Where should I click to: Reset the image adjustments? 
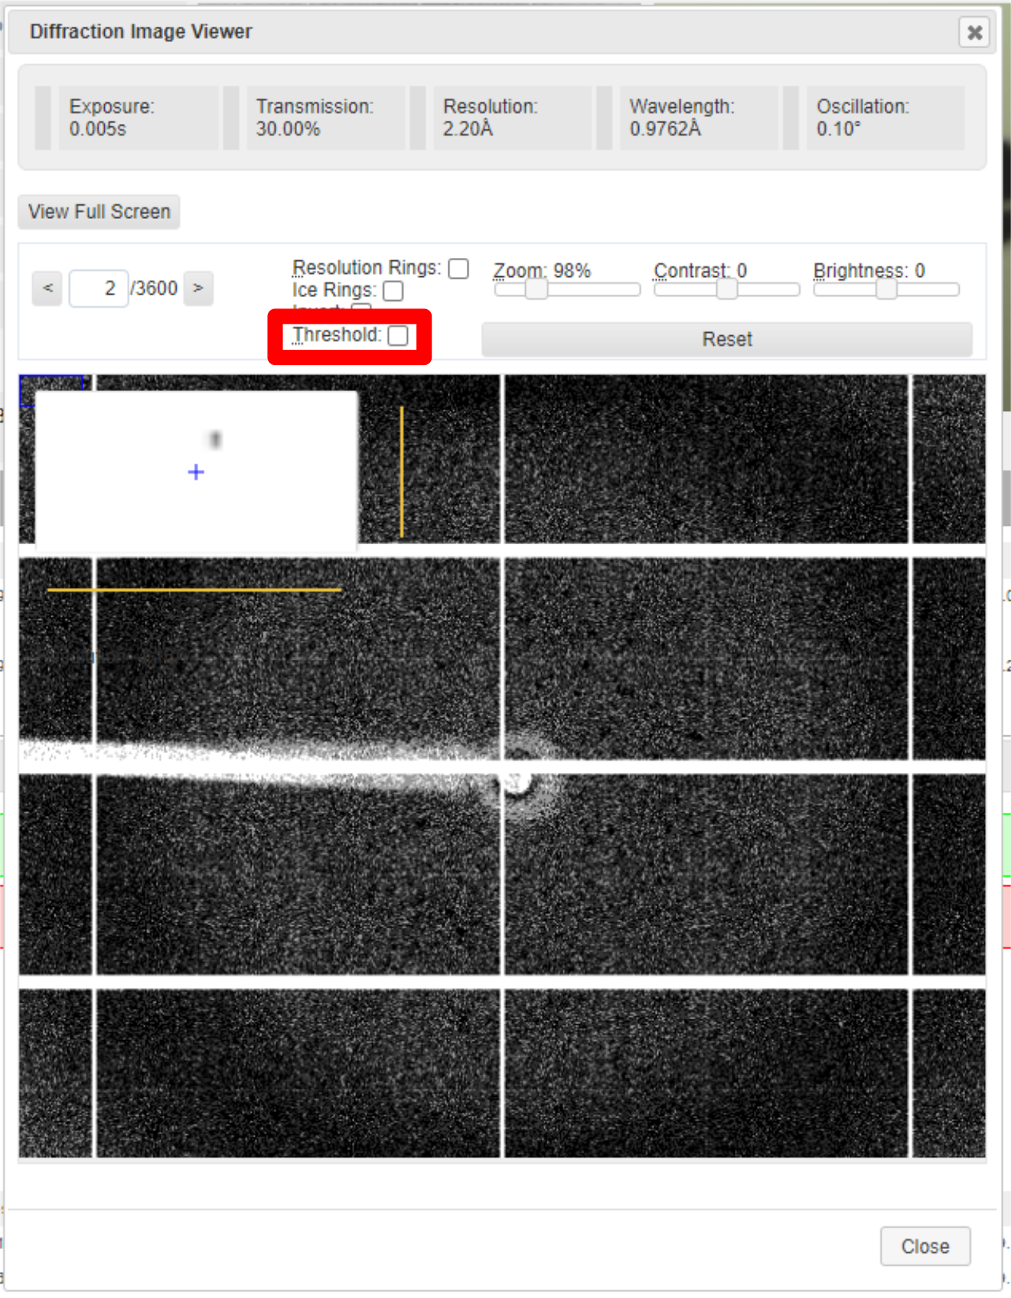727,339
